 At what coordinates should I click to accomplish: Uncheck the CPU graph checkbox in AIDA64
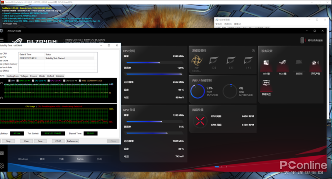tap(9, 81)
